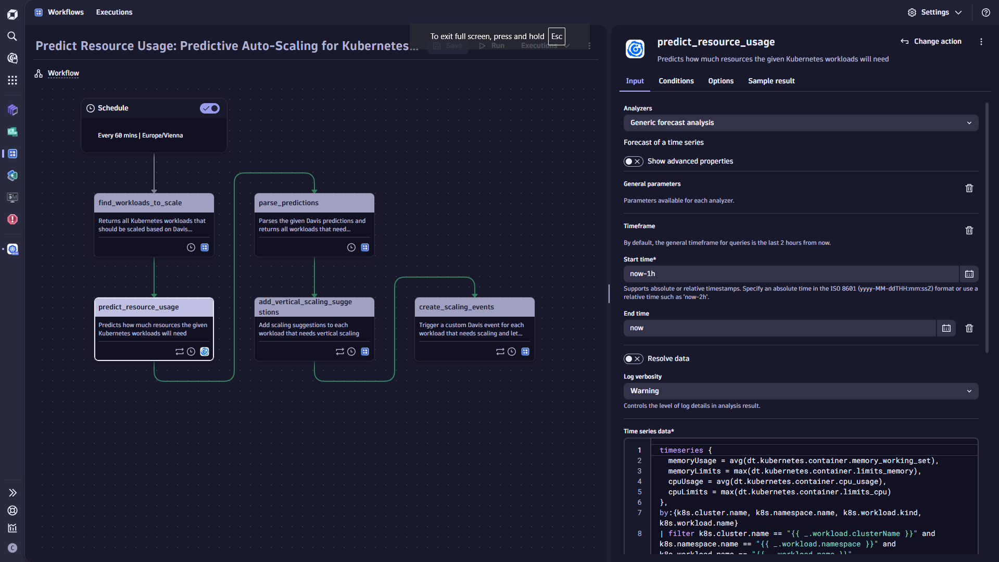Toggle Resolve data on
The image size is (999, 562).
point(633,358)
